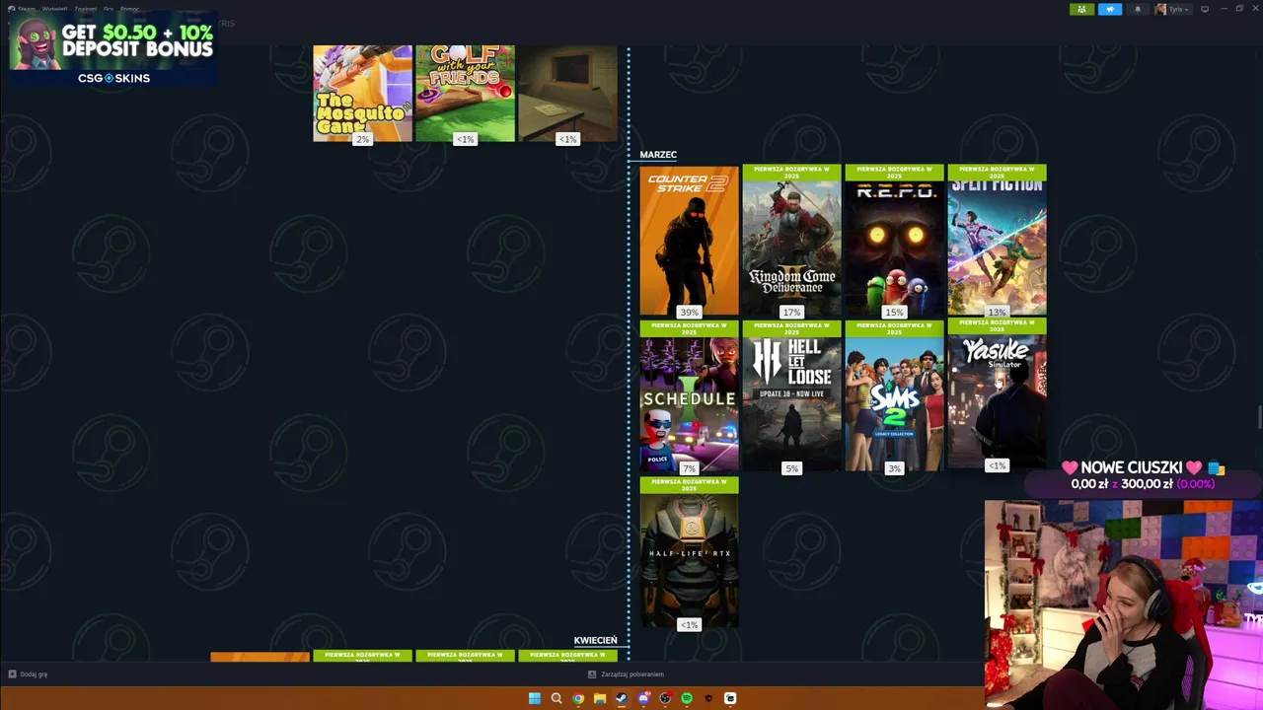This screenshot has width=1263, height=710.
Task: Open the blue announcements megaphone button
Action: pos(1110,9)
